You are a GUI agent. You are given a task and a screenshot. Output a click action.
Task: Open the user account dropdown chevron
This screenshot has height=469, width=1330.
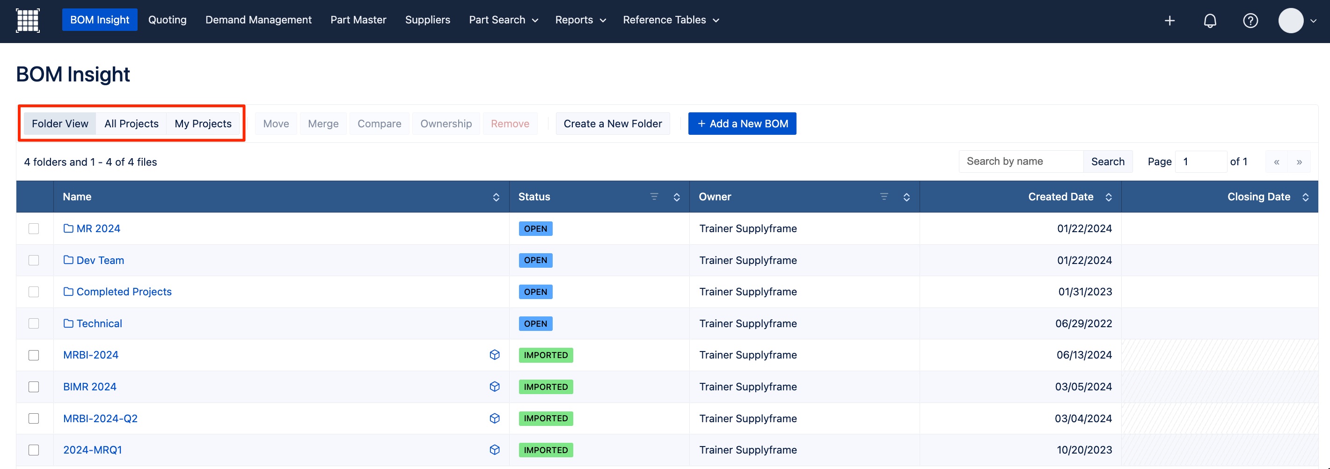pyautogui.click(x=1314, y=21)
